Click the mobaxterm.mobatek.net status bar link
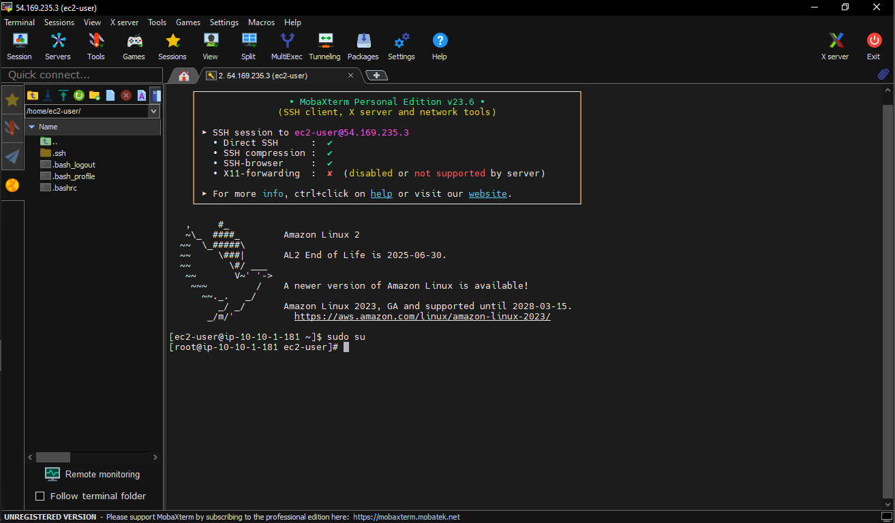895x523 pixels. 406,517
